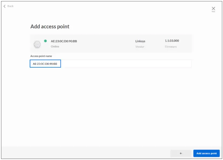Screen dimensions: 223x160
Task: Click the Firmware caption label
Action: click(171, 47)
